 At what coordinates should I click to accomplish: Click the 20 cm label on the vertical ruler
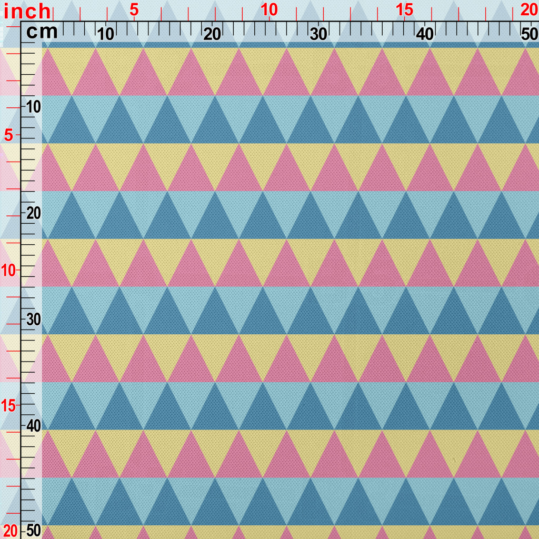tap(34, 213)
